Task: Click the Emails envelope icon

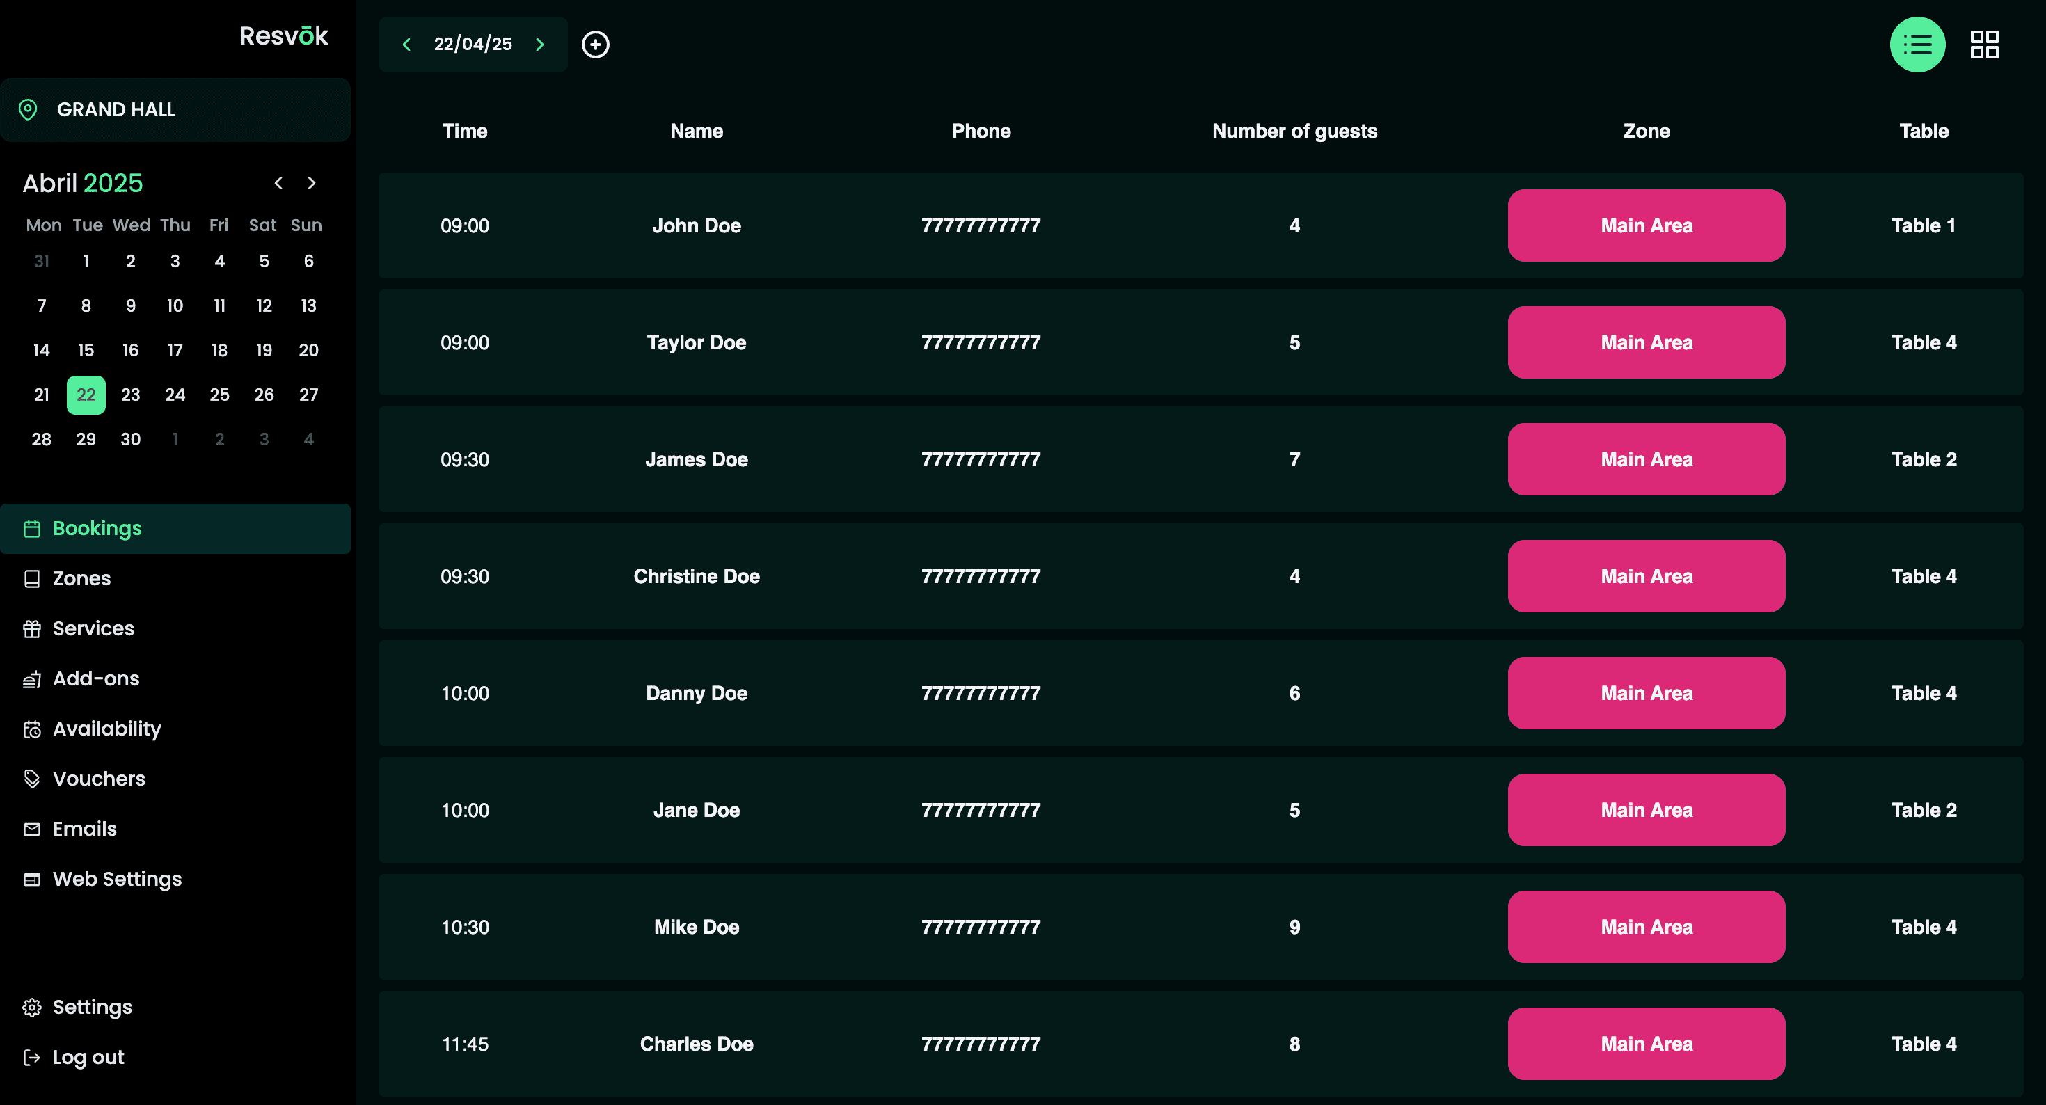Action: (32, 829)
